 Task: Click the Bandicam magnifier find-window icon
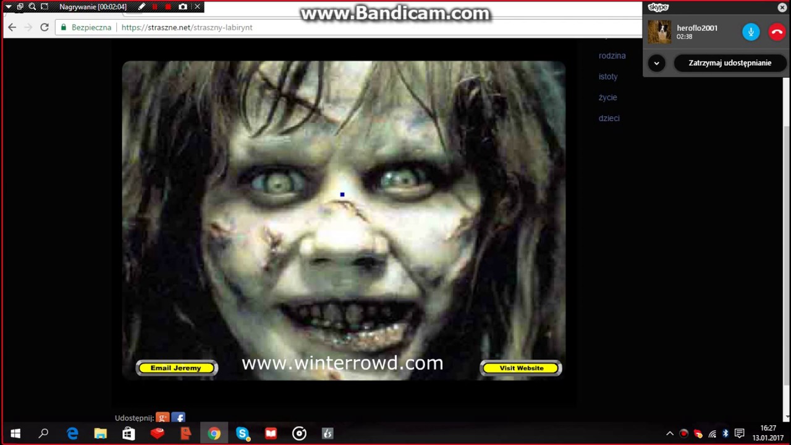(x=32, y=7)
